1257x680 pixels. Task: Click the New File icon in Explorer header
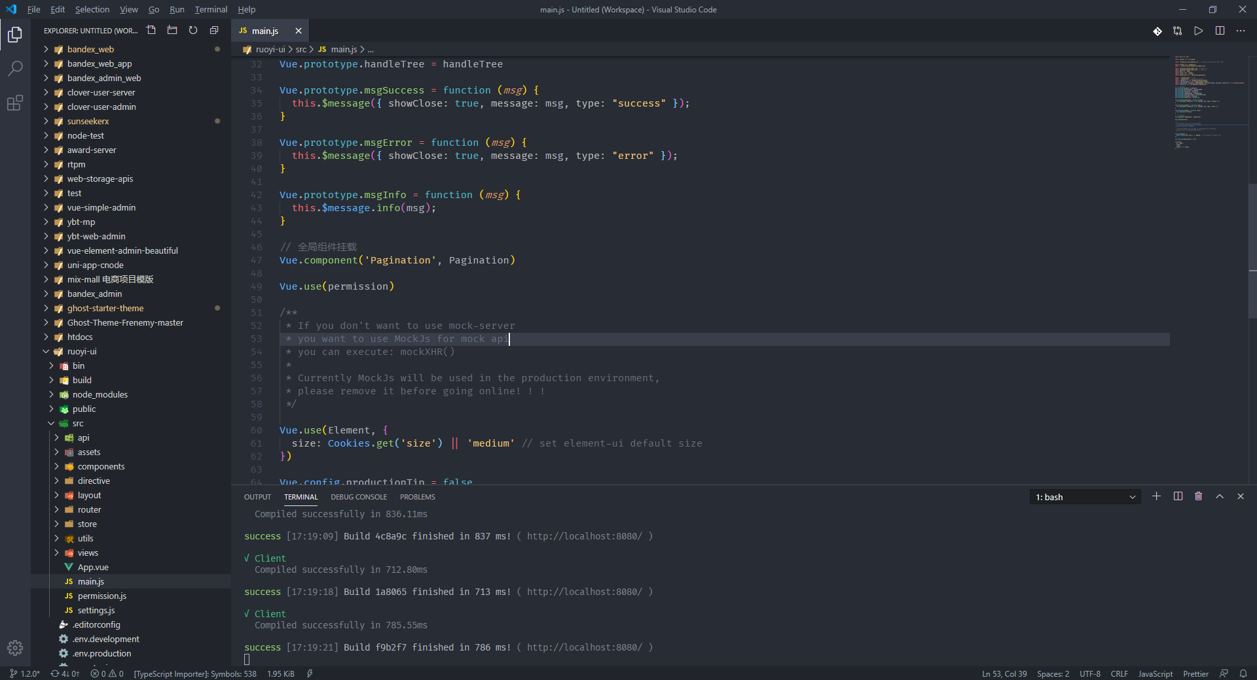(151, 31)
